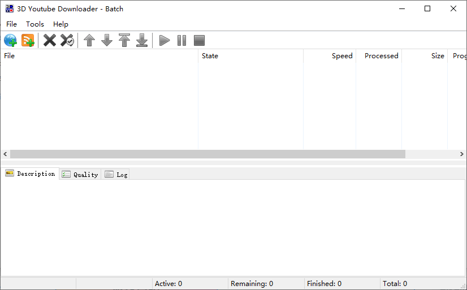
Task: Open the Help menu
Action: pos(60,24)
